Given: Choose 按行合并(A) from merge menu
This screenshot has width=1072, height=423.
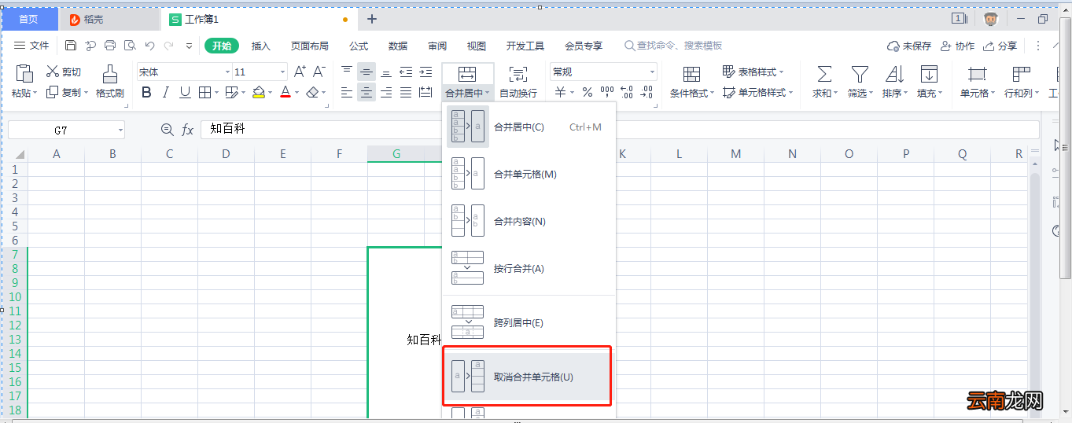Looking at the screenshot, I should click(529, 268).
